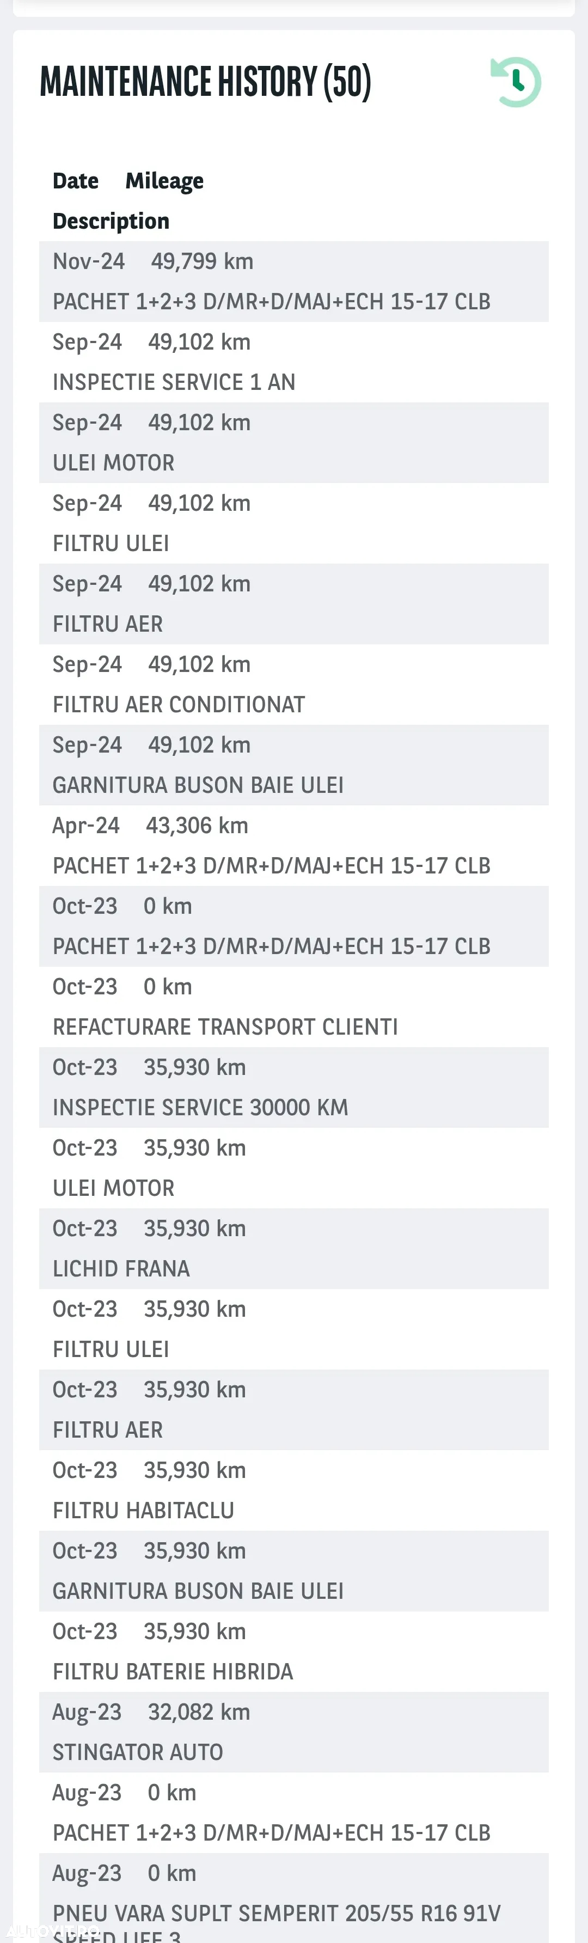The image size is (588, 1943).
Task: Select the Oct-23 FILTRU ULEI row
Action: click(294, 1330)
